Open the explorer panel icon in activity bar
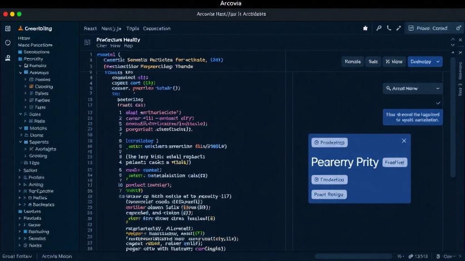Screen dimensions: 465x261 pos(8,29)
